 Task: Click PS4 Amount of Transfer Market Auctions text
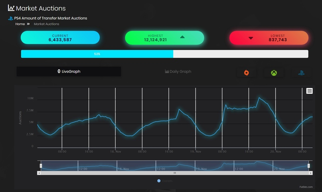pos(51,18)
